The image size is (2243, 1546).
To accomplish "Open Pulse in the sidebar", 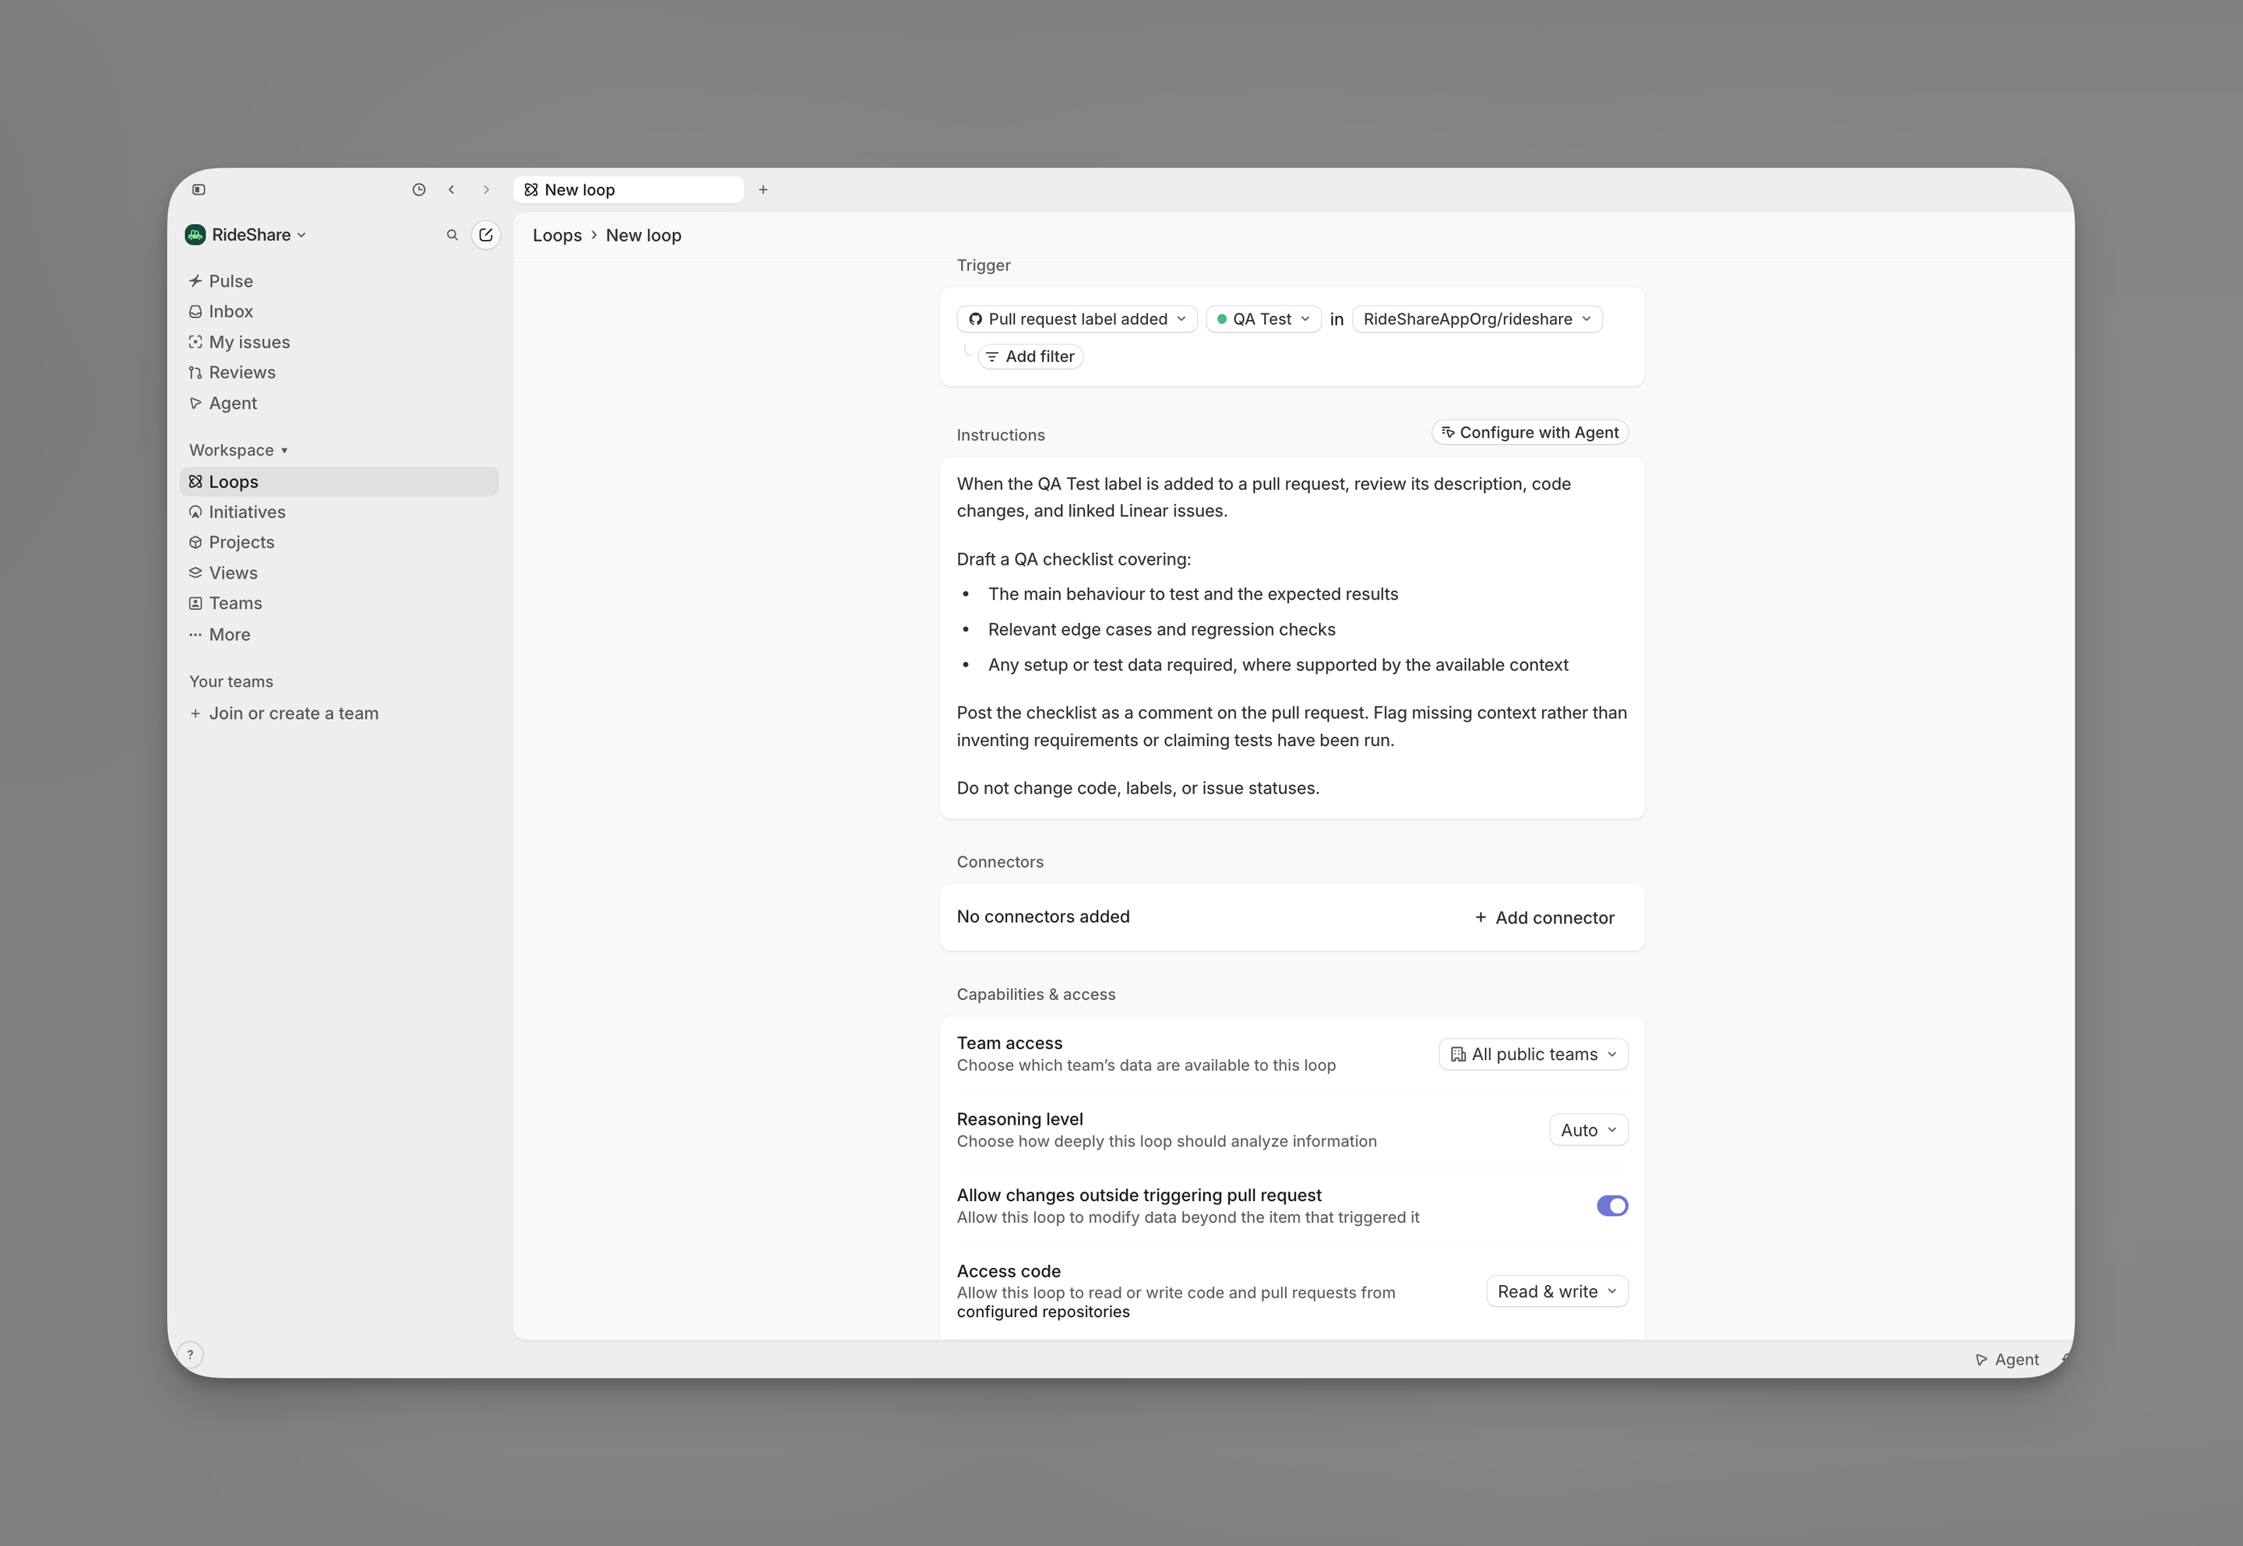I will coord(339,281).
